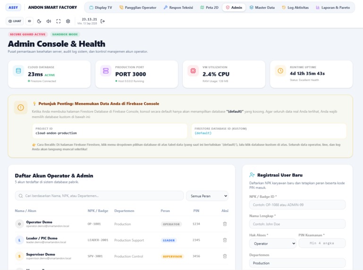Switch language with the ID button
The width and height of the screenshot is (363, 270).
pyautogui.click(x=29, y=21)
